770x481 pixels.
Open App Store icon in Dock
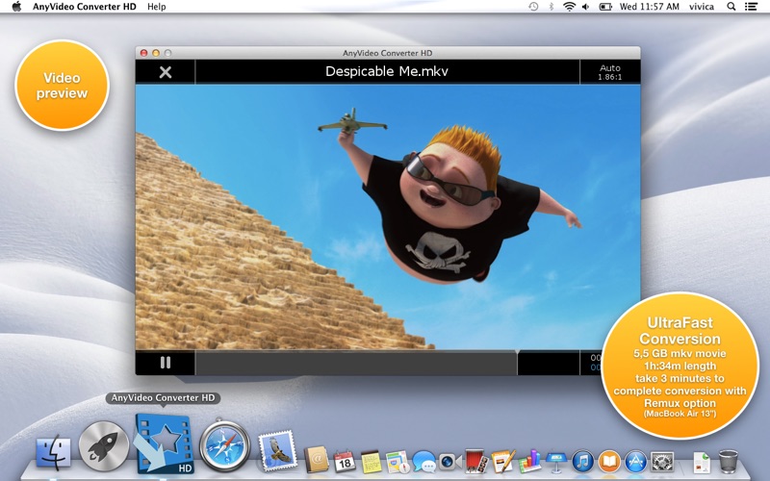(x=636, y=462)
